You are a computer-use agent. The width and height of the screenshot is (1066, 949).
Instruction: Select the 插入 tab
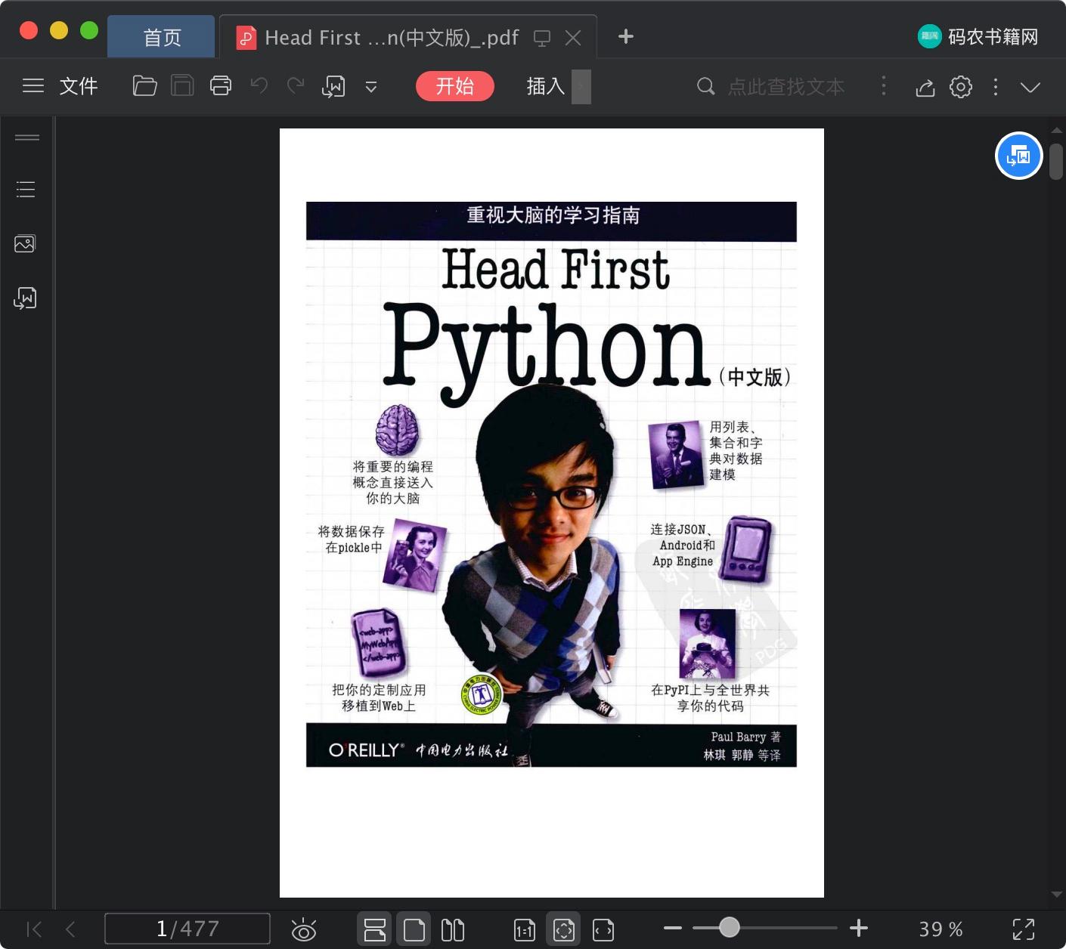[x=546, y=86]
